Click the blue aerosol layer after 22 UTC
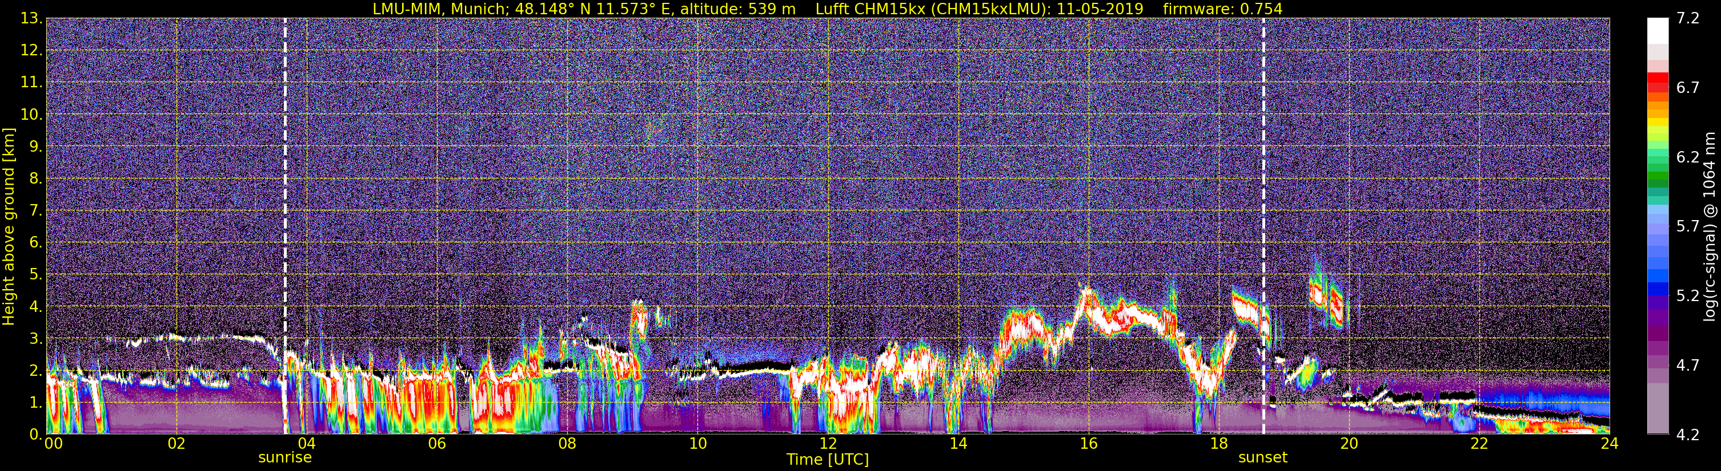Image resolution: width=1721 pixels, height=471 pixels. coord(1543,400)
